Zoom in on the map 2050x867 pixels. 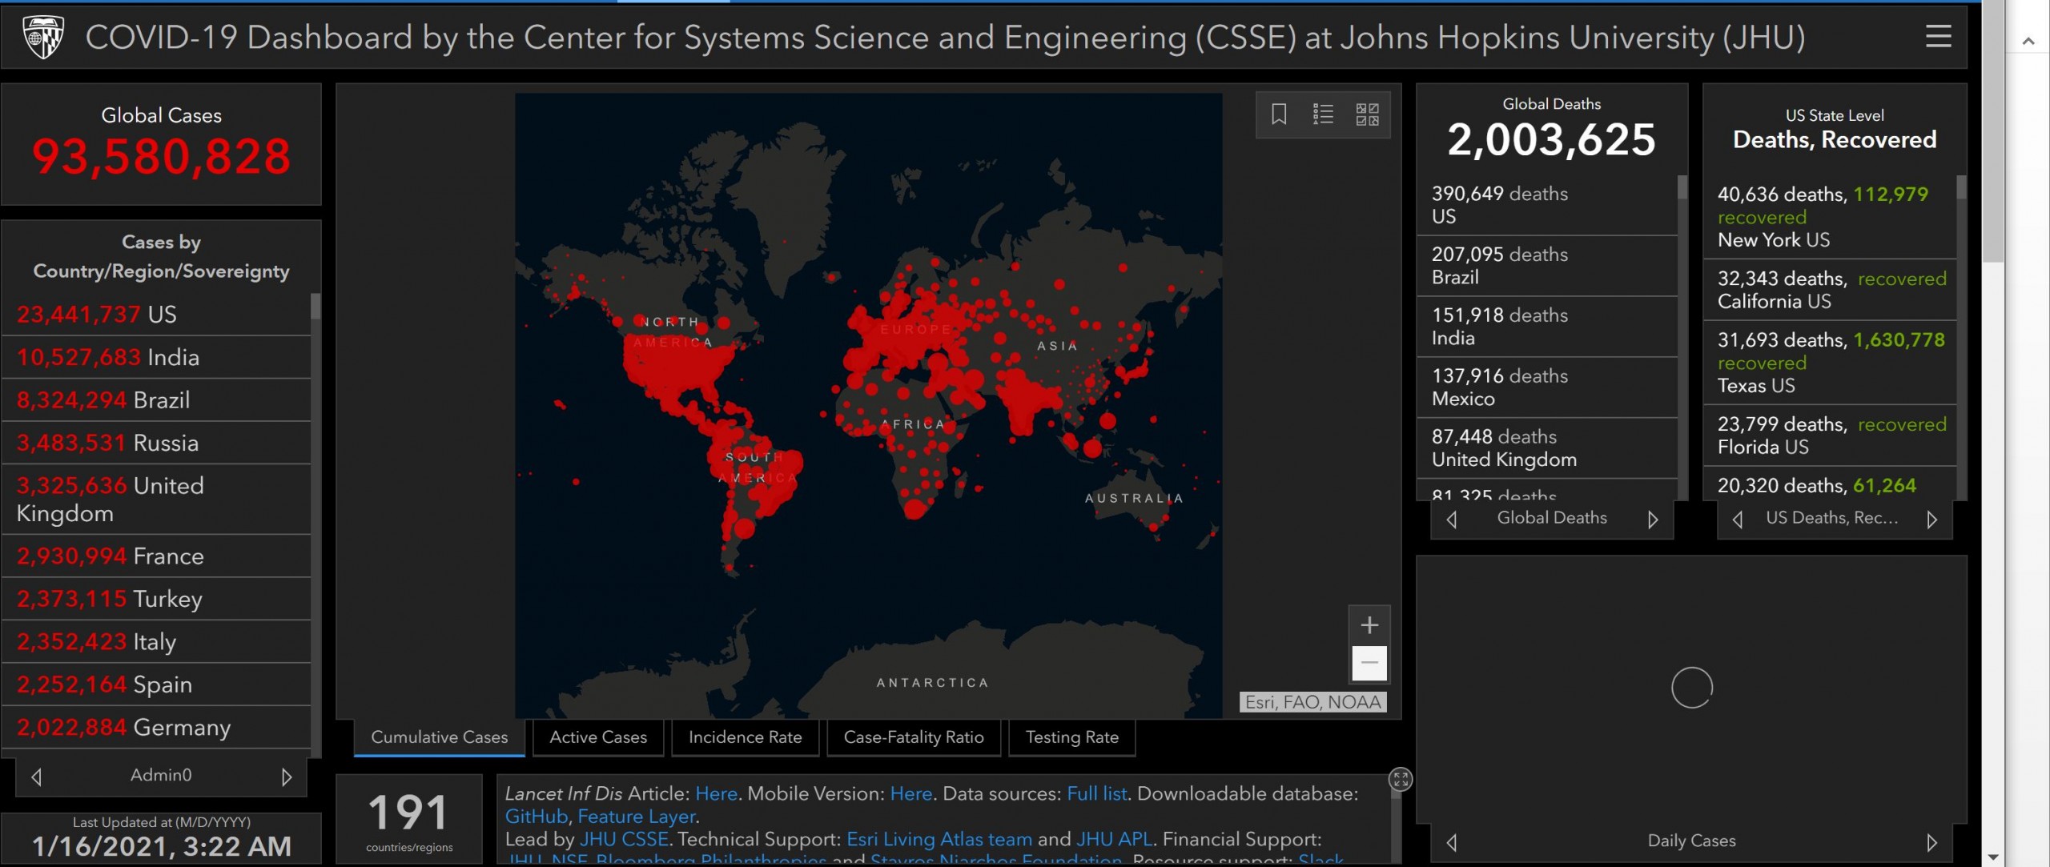click(1369, 625)
